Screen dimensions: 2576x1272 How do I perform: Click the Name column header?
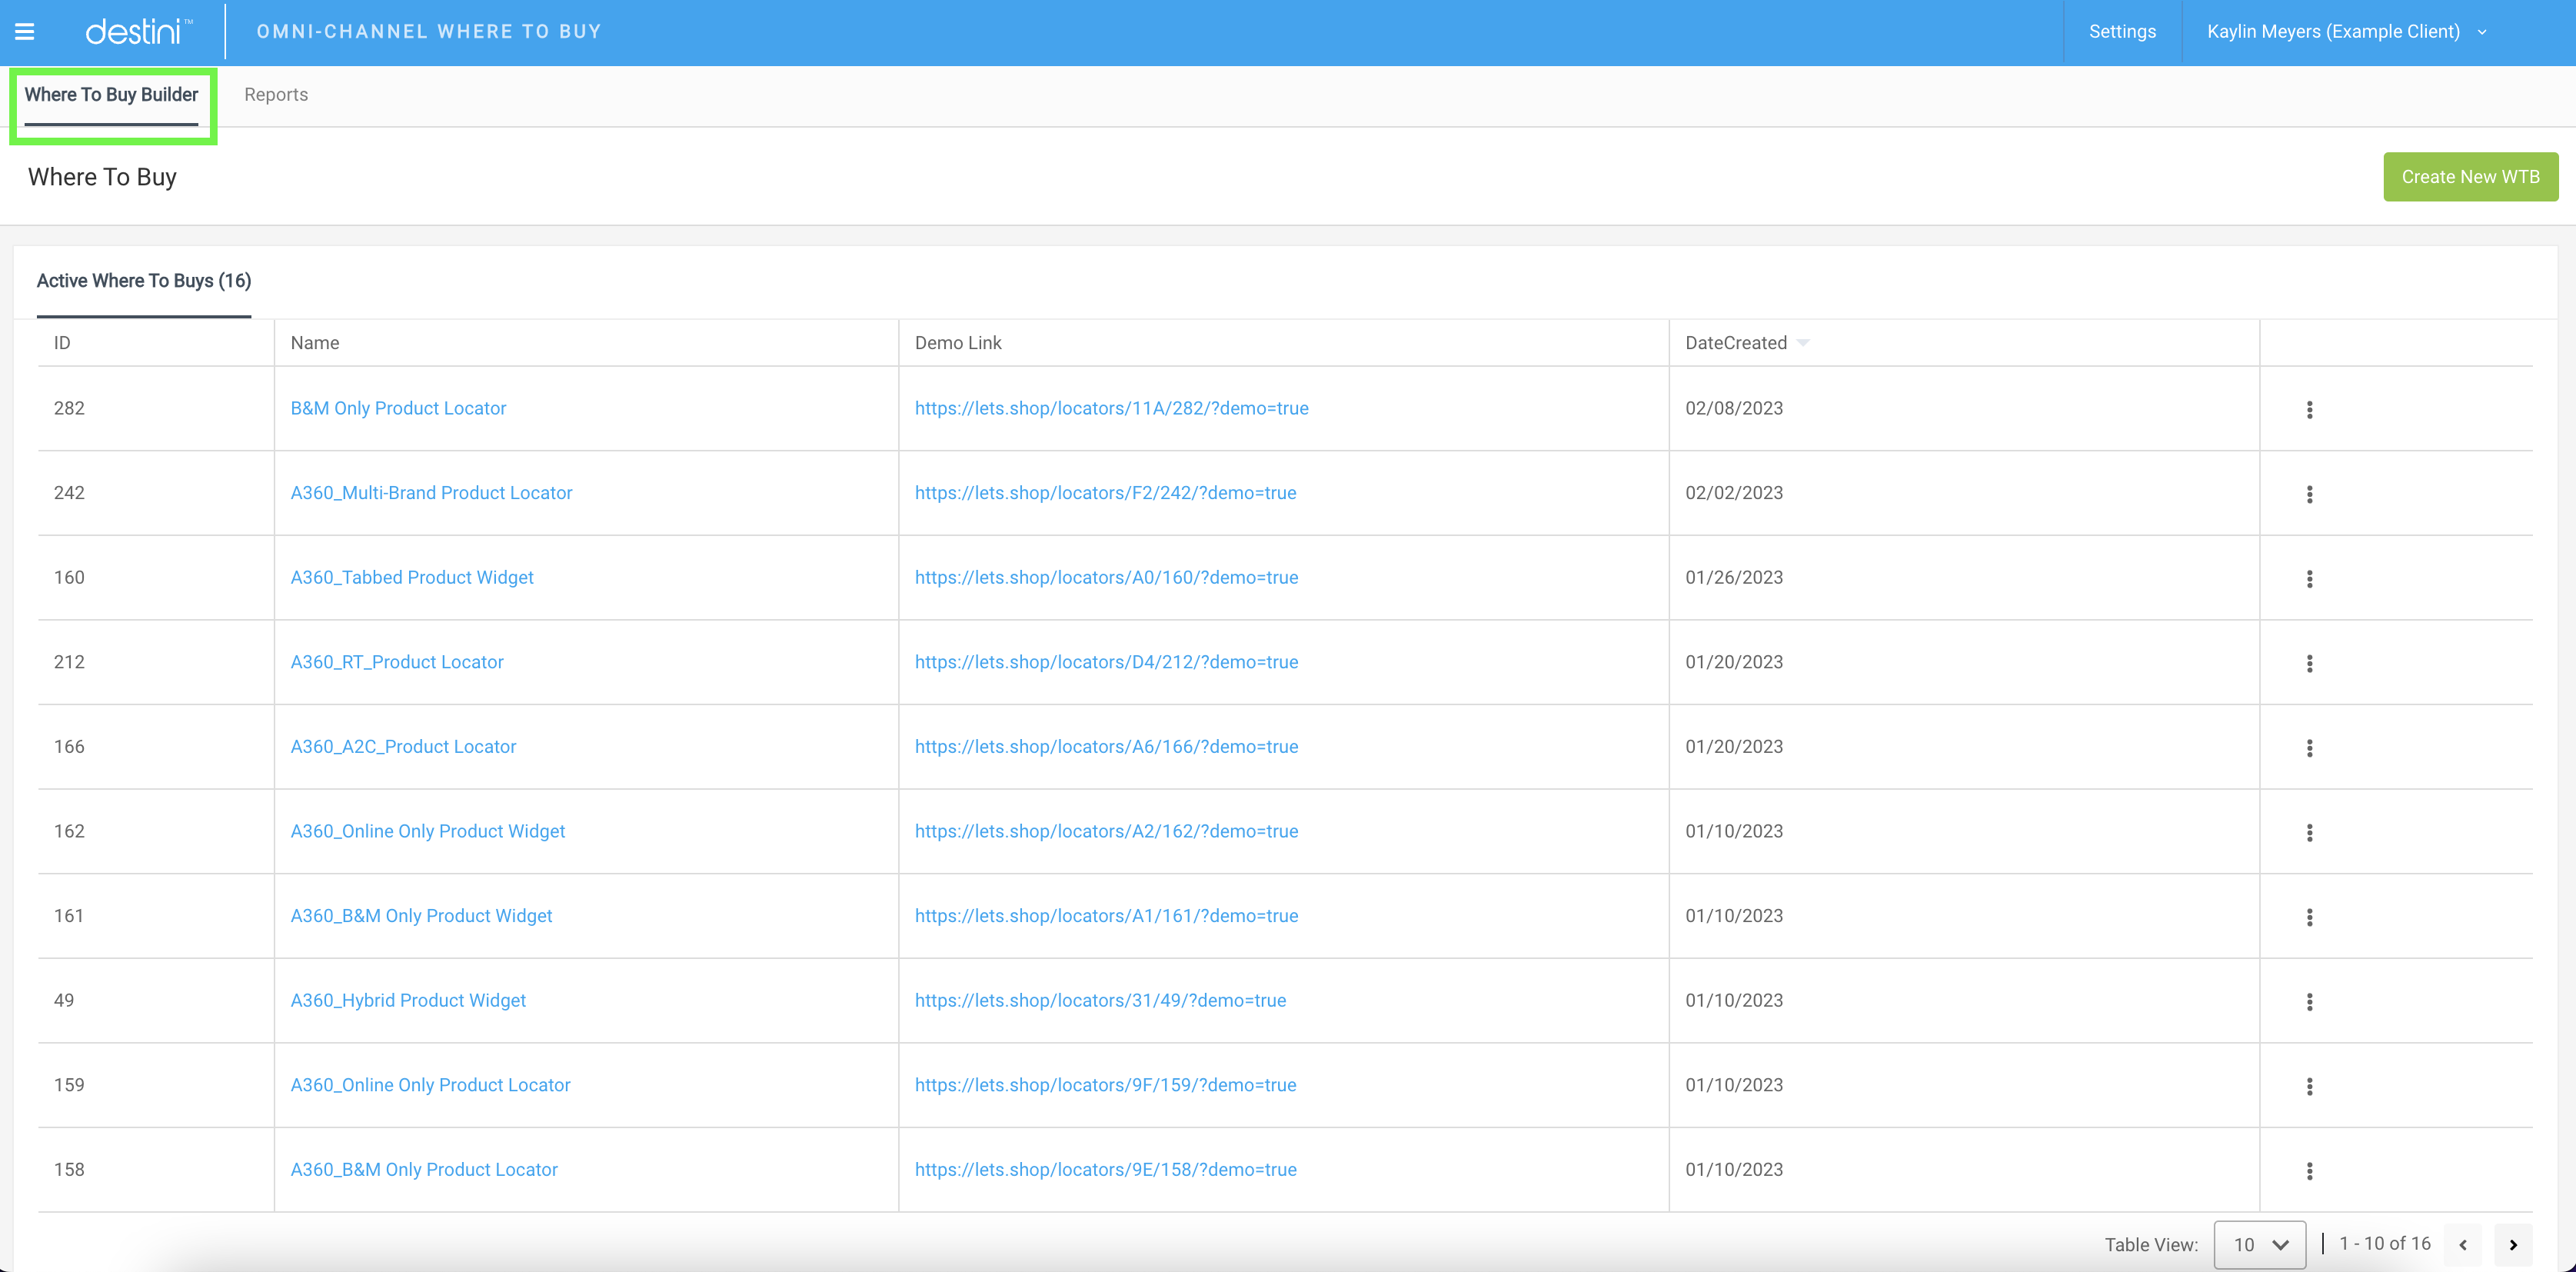pyautogui.click(x=315, y=343)
